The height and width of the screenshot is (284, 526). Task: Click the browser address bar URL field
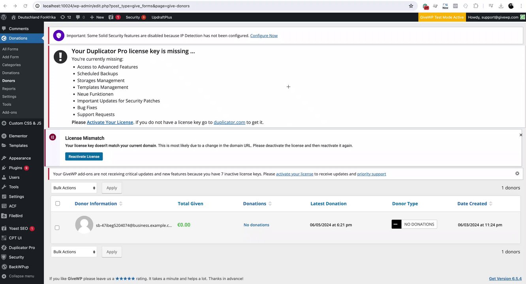pyautogui.click(x=221, y=6)
